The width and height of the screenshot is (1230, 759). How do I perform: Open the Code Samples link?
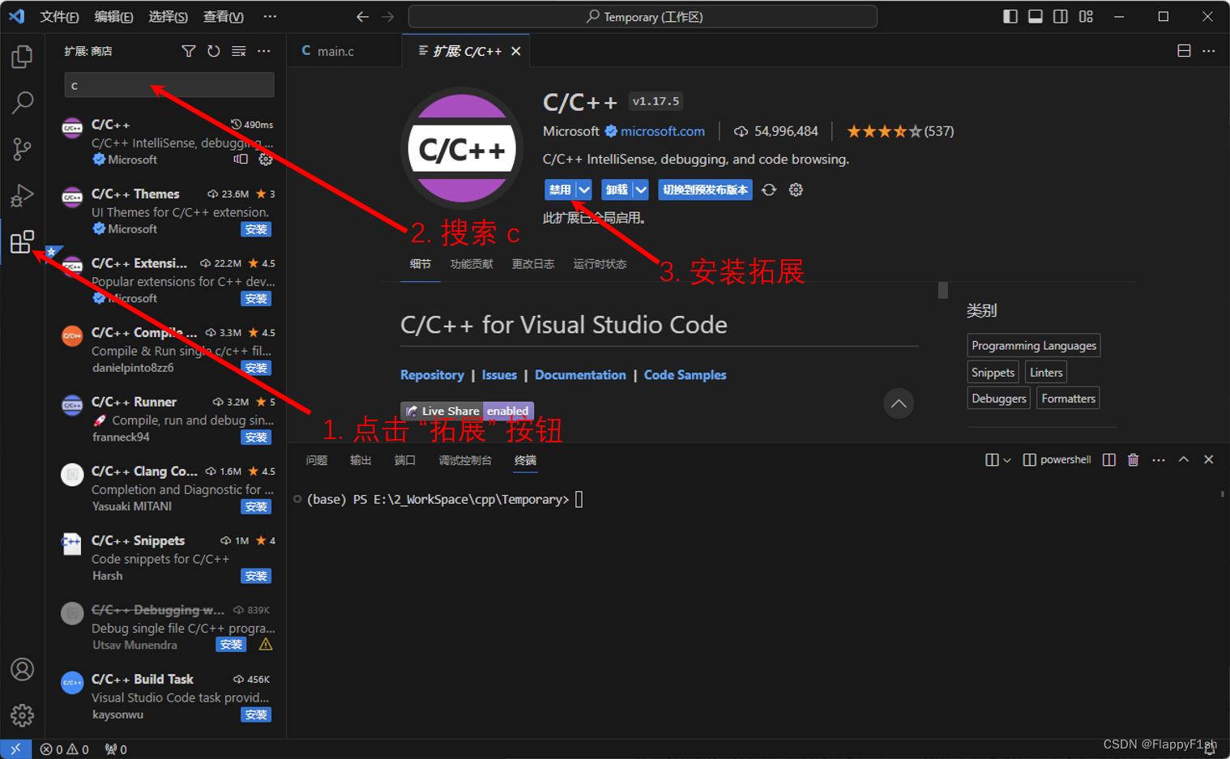(x=685, y=375)
